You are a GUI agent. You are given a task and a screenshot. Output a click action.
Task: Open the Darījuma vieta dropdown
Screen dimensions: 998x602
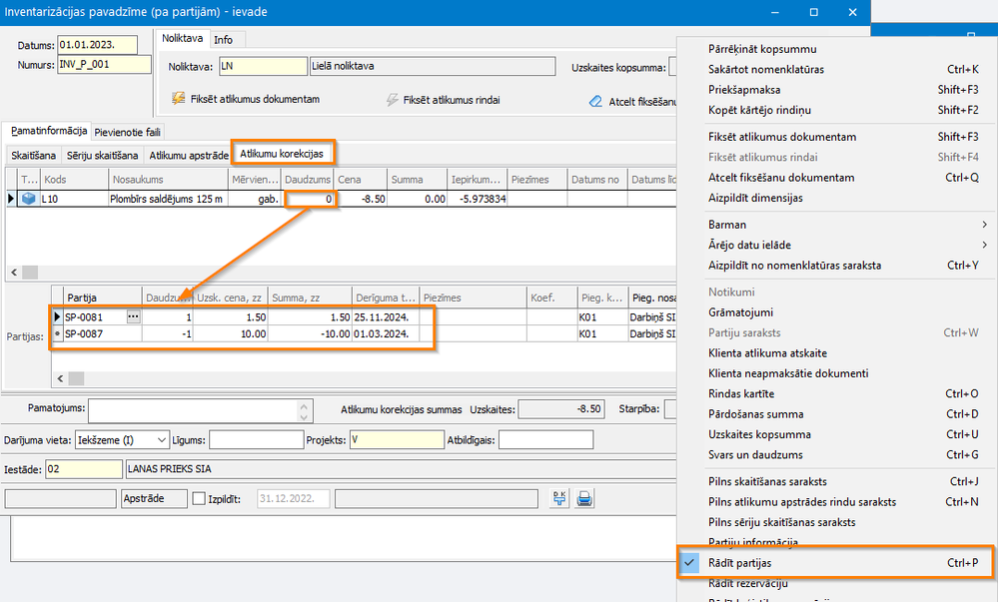[160, 440]
